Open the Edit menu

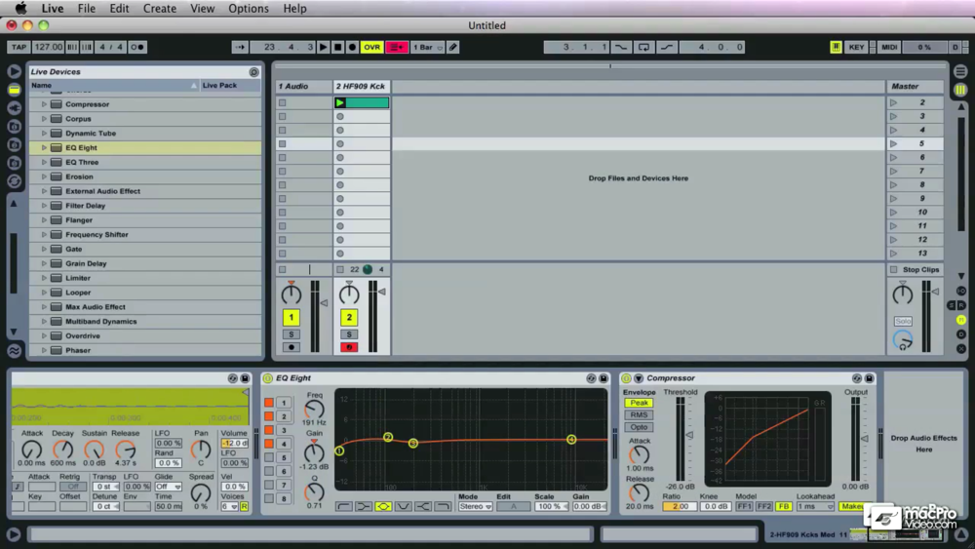pos(119,8)
